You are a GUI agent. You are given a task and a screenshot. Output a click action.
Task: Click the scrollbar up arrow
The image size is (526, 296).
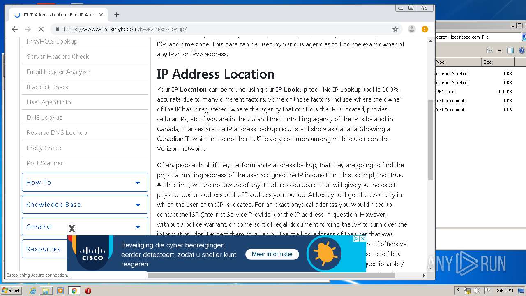pos(431,41)
